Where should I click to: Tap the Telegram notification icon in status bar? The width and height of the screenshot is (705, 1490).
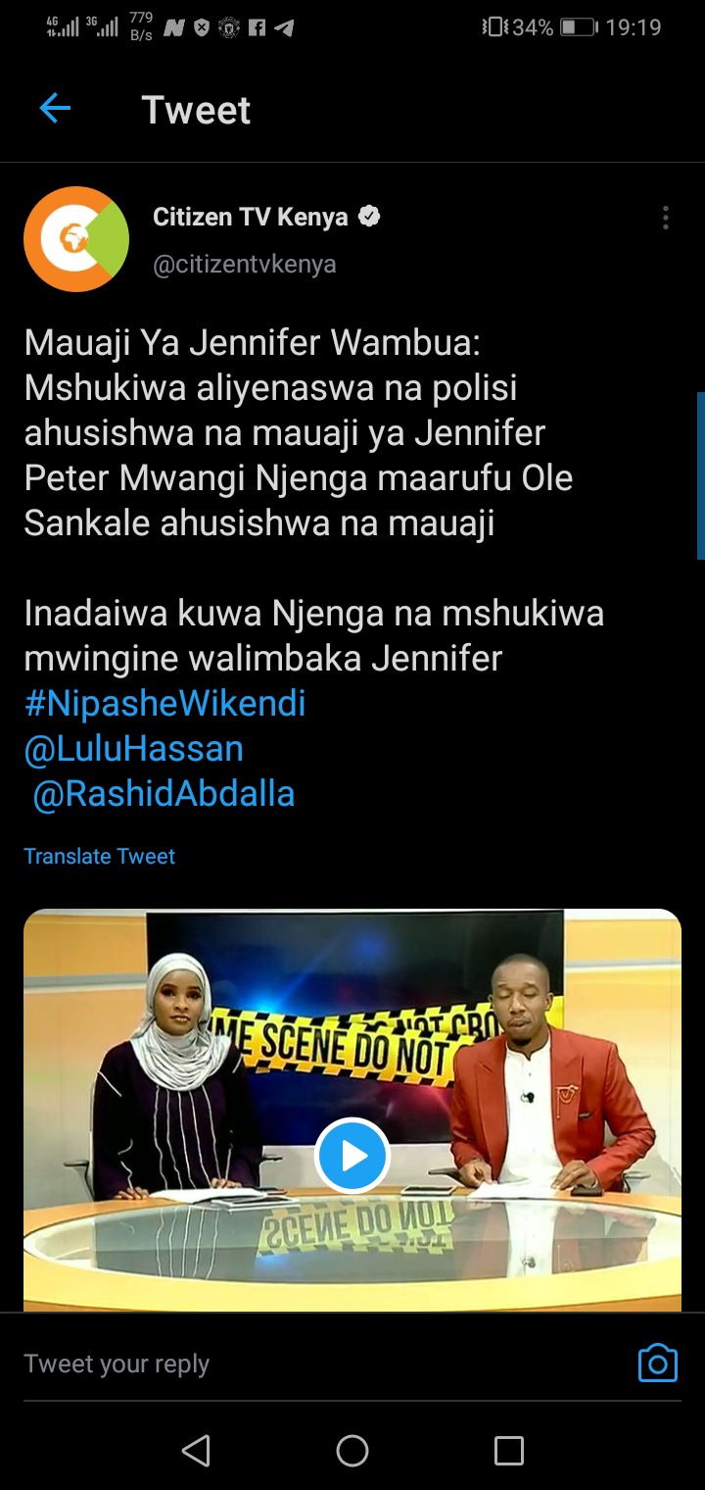pos(284,28)
